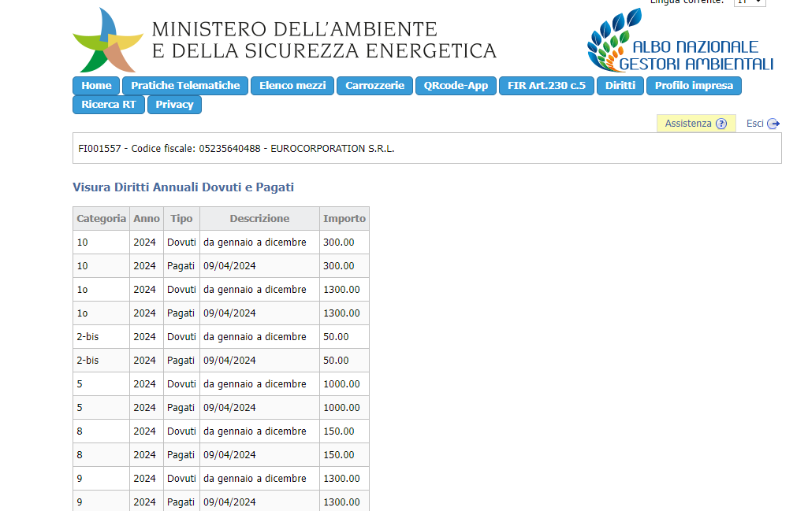Click the Esci logout link
The height and width of the screenshot is (511, 808).
click(x=755, y=124)
